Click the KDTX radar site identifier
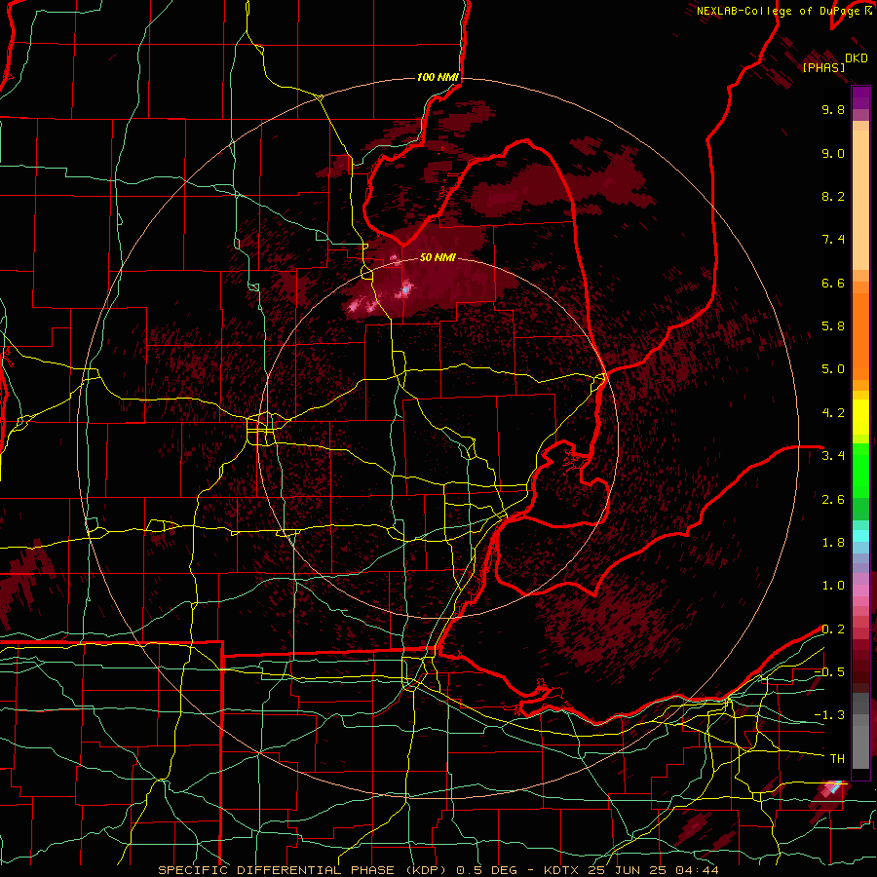The height and width of the screenshot is (877, 877). tap(565, 870)
